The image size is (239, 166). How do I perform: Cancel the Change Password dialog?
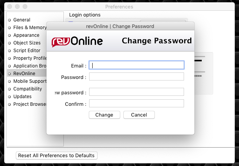point(139,115)
